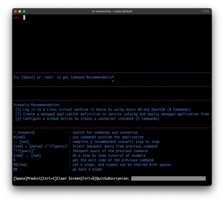Click the '$' exit code help entry

[15, 160]
